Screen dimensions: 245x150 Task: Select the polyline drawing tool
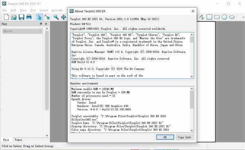pos(202,17)
